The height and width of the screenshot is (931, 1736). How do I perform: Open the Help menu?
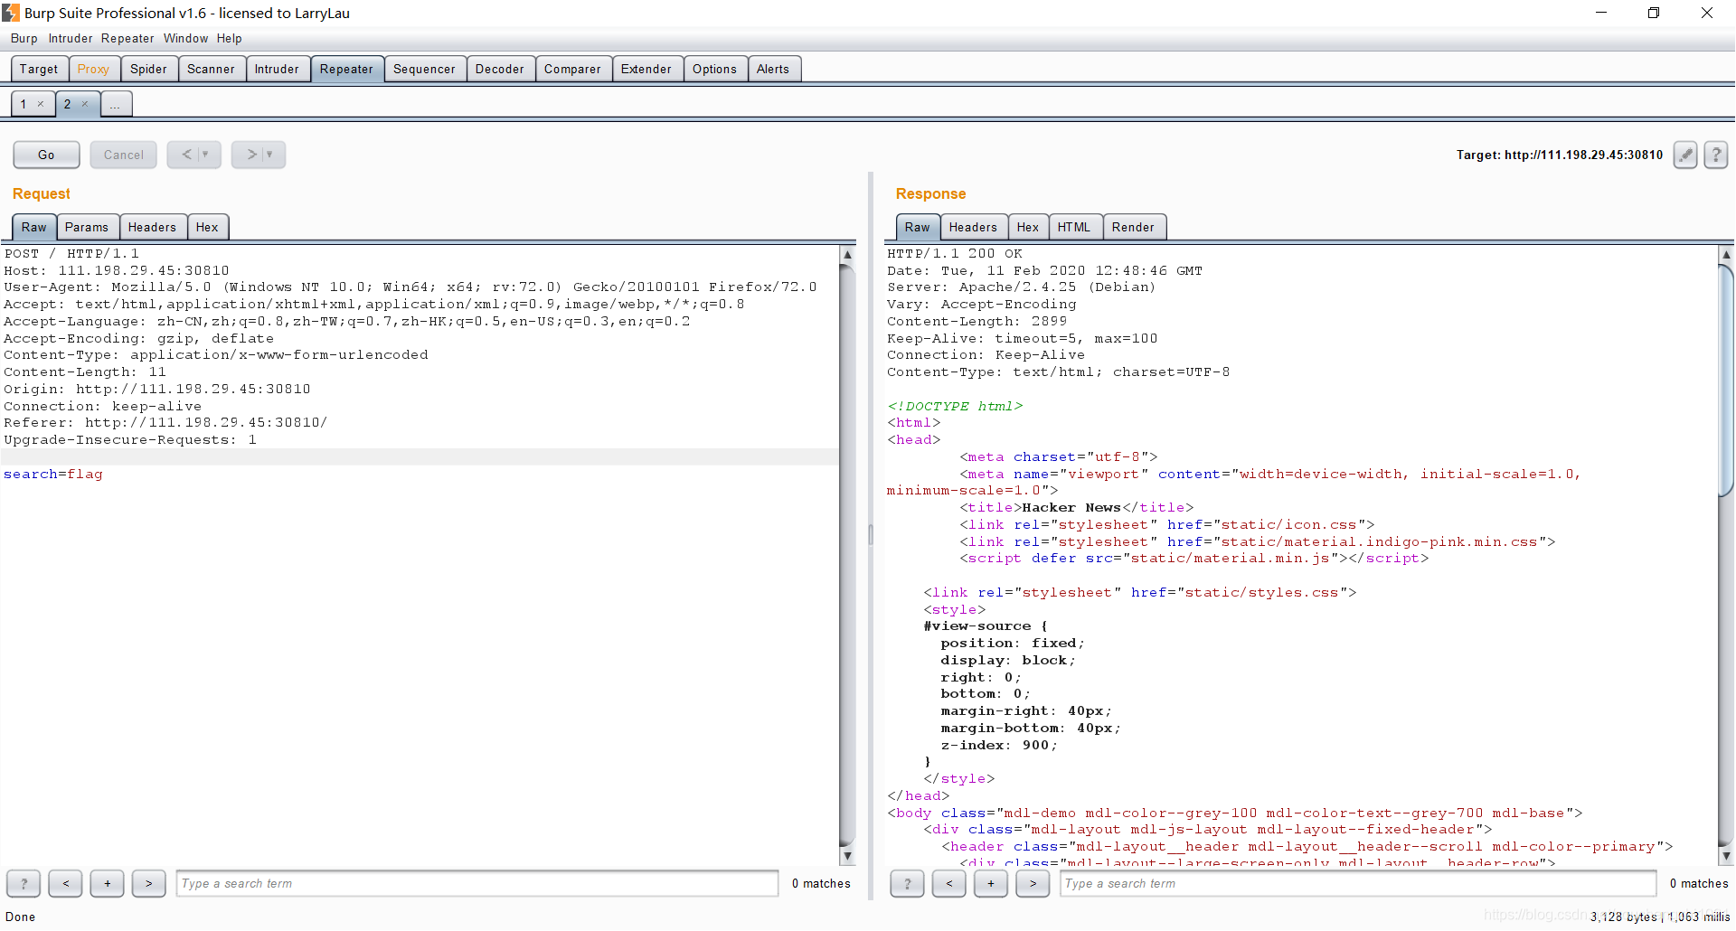pyautogui.click(x=230, y=38)
